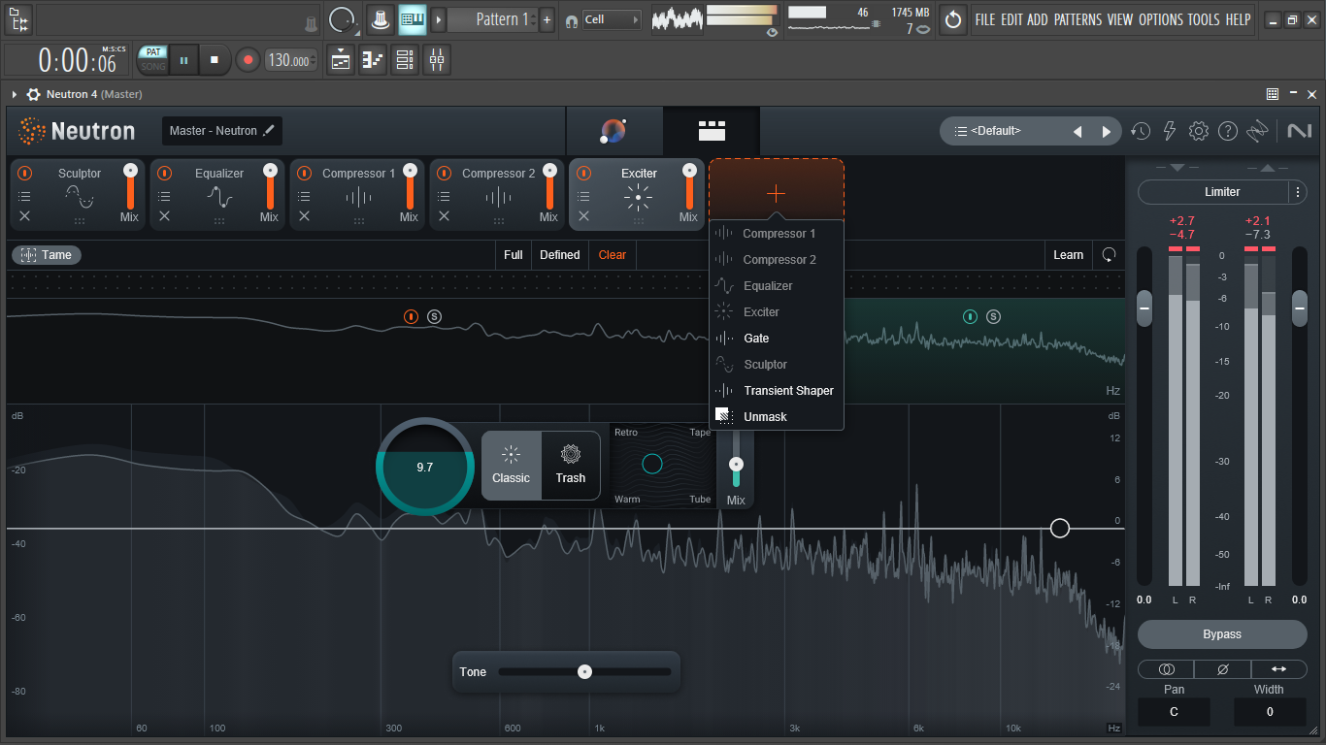Open Neutron settings gear icon
Image resolution: width=1326 pixels, height=745 pixels.
[x=1199, y=131]
